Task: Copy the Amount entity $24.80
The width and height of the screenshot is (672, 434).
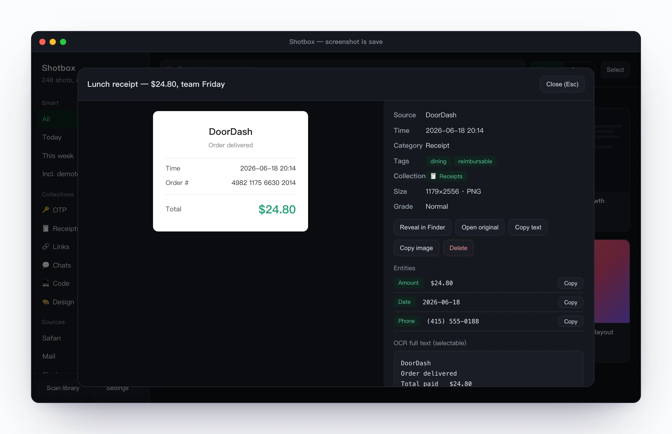Action: click(570, 283)
